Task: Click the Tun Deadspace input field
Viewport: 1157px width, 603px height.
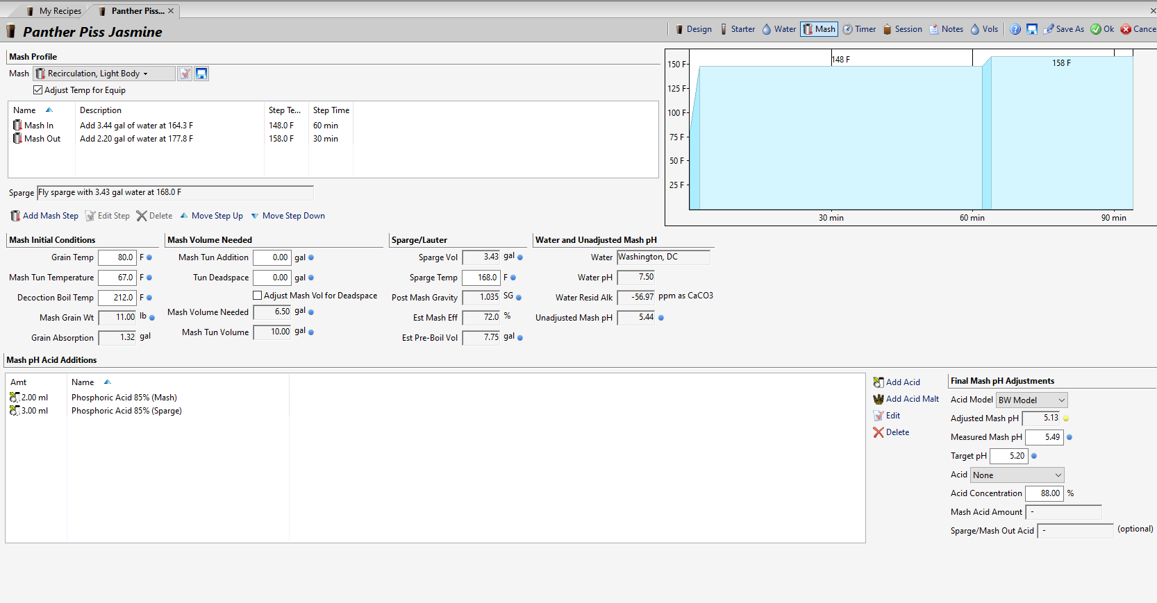Action: [x=272, y=278]
